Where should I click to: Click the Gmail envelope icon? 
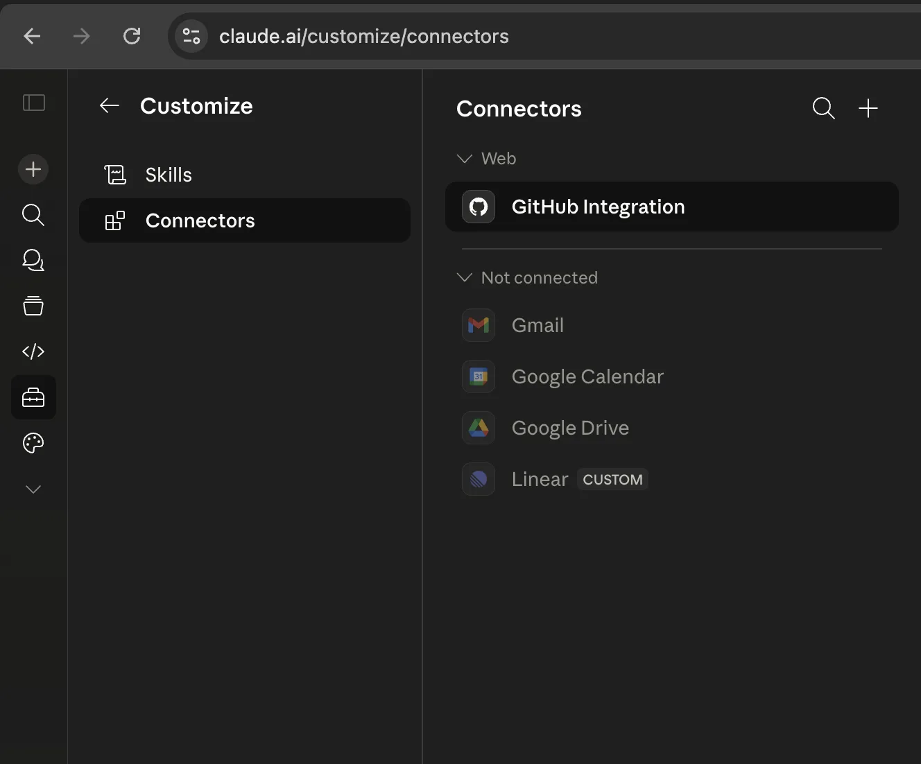pos(479,325)
